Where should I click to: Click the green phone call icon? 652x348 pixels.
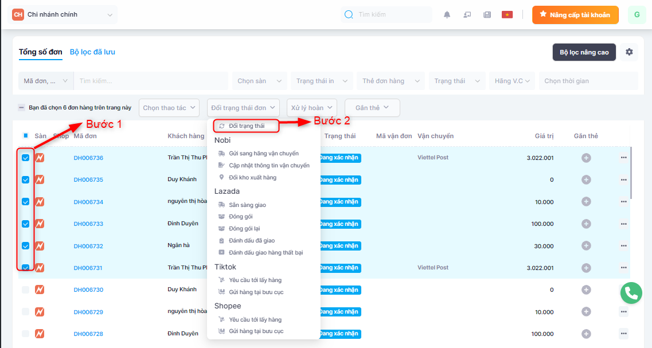[x=631, y=293]
